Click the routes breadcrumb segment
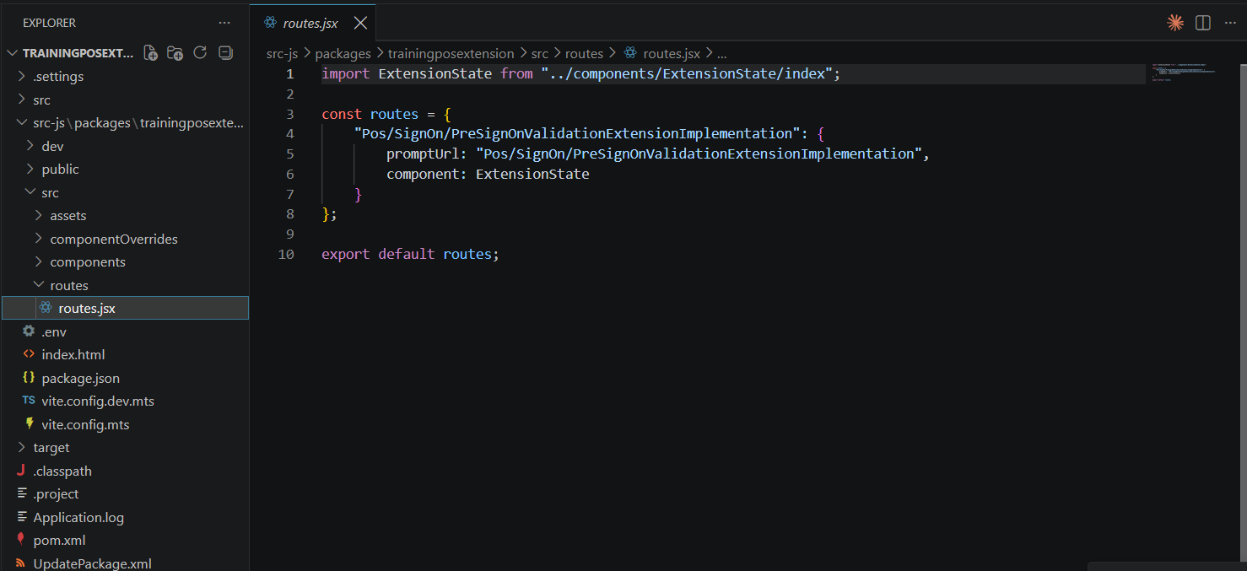Screen dimensions: 1247x571 [x=585, y=53]
